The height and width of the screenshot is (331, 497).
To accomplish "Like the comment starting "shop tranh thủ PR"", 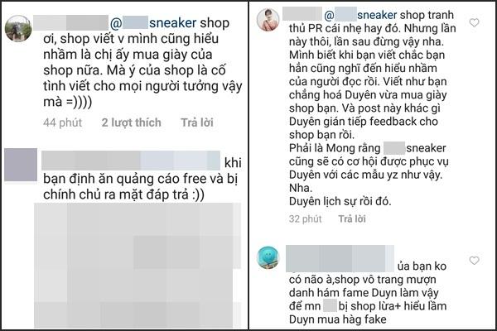I will coord(474,23).
